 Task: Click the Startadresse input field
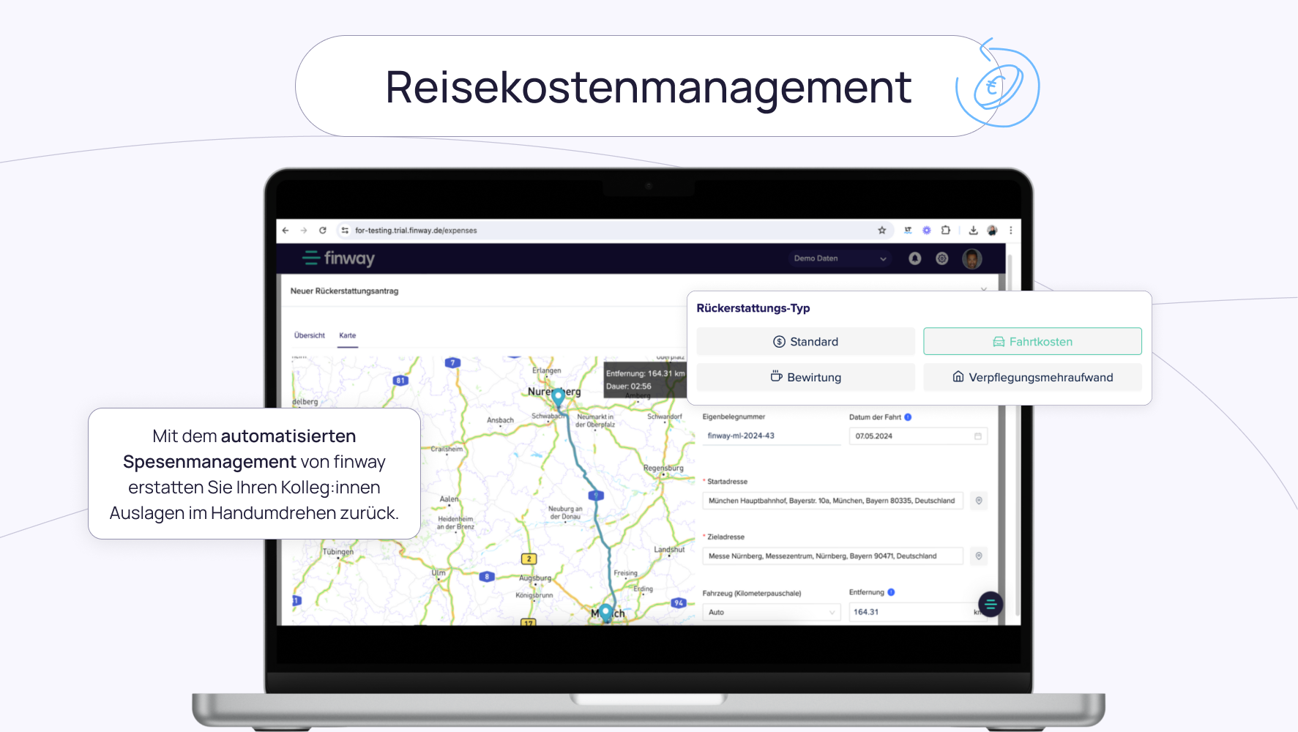coord(832,501)
